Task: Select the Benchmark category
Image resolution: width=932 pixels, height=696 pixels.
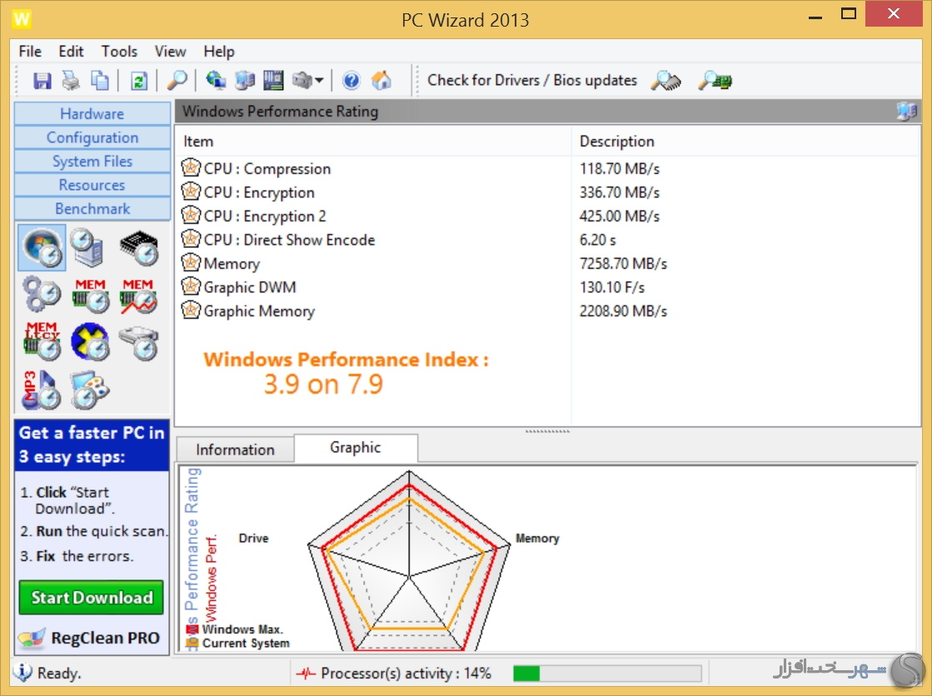Action: (x=92, y=209)
